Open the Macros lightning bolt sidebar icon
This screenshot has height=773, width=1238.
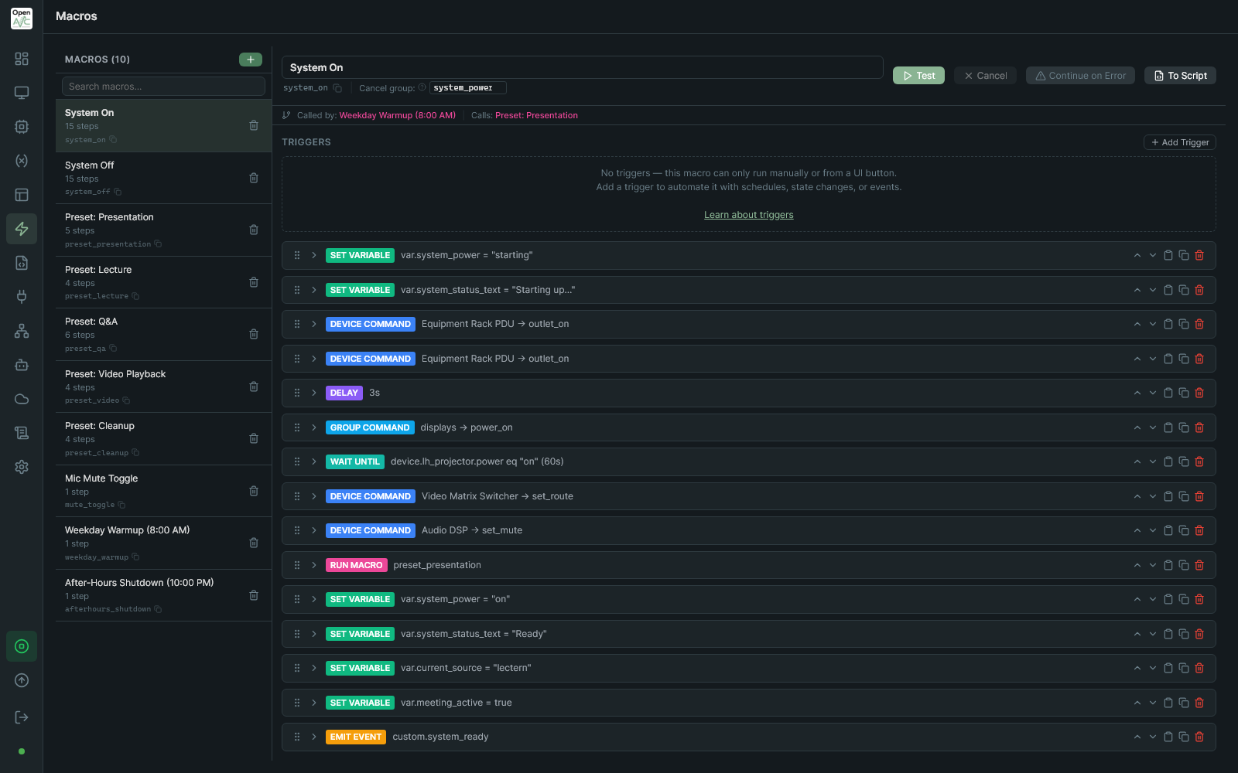point(22,229)
